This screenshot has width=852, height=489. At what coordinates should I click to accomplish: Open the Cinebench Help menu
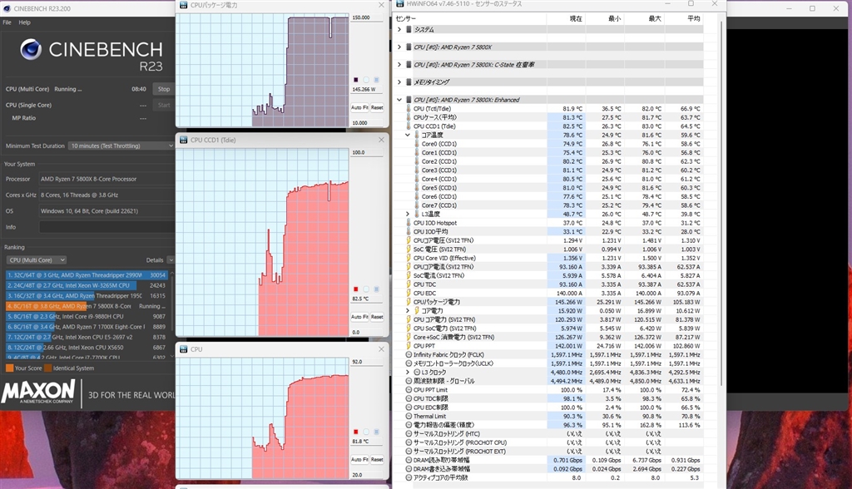(x=24, y=22)
